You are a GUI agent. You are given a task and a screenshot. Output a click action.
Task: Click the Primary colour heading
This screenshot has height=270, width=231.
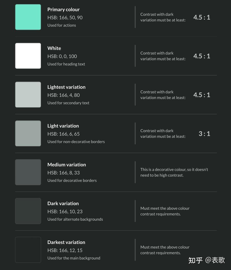63,9
